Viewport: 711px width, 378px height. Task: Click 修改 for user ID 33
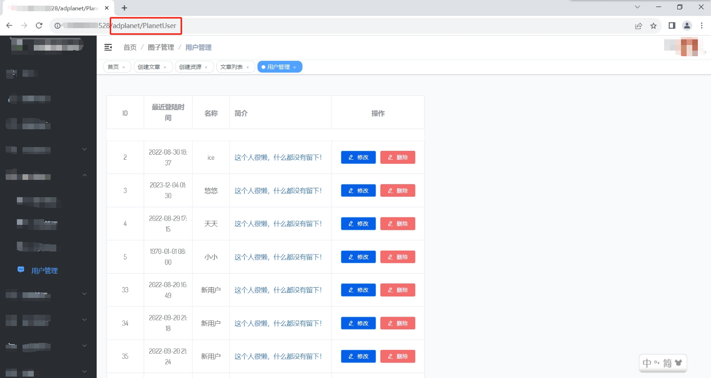358,290
